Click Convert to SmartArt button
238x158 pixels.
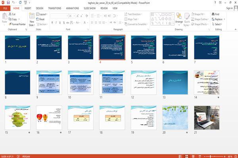(x=136, y=24)
